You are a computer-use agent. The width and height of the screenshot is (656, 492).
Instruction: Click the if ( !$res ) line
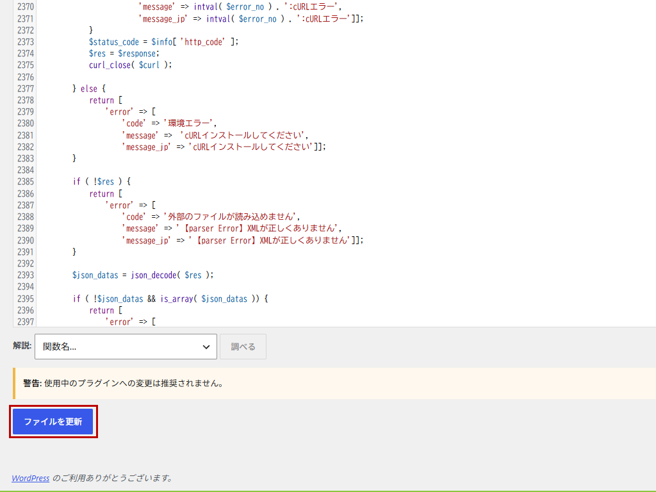pos(101,181)
